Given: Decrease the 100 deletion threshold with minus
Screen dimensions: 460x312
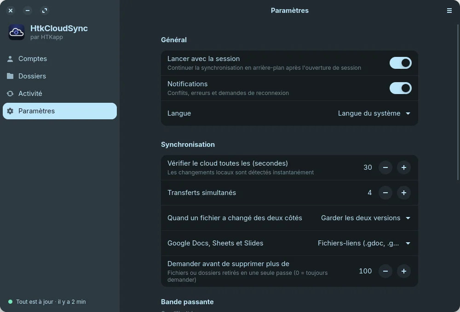Looking at the screenshot, I should point(385,271).
